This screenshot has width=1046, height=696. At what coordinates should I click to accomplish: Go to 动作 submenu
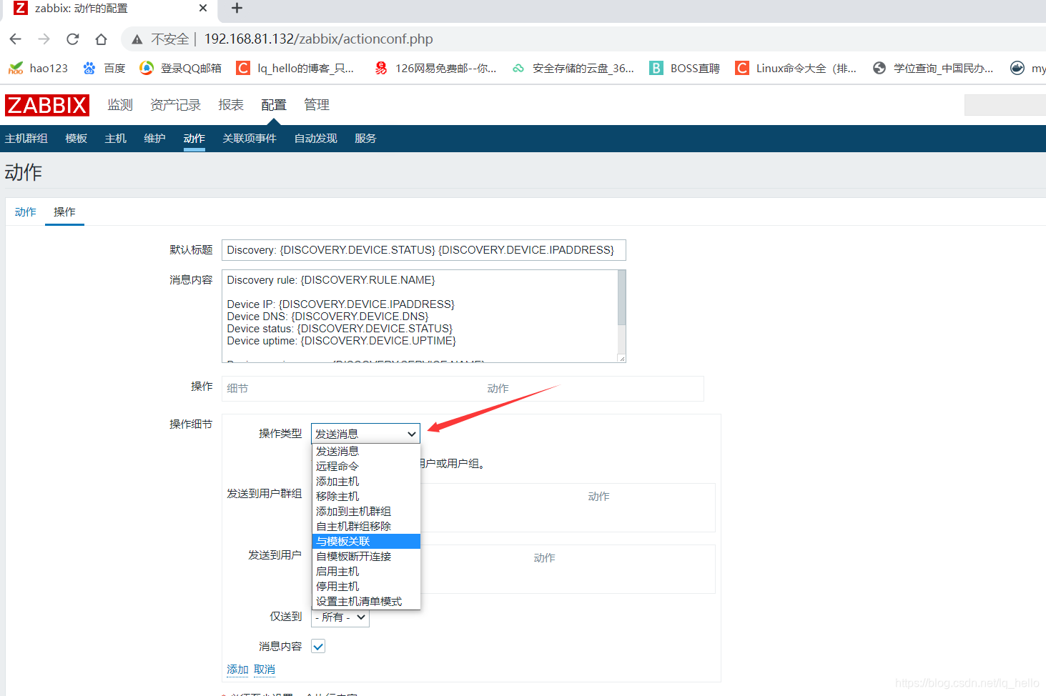(x=194, y=139)
